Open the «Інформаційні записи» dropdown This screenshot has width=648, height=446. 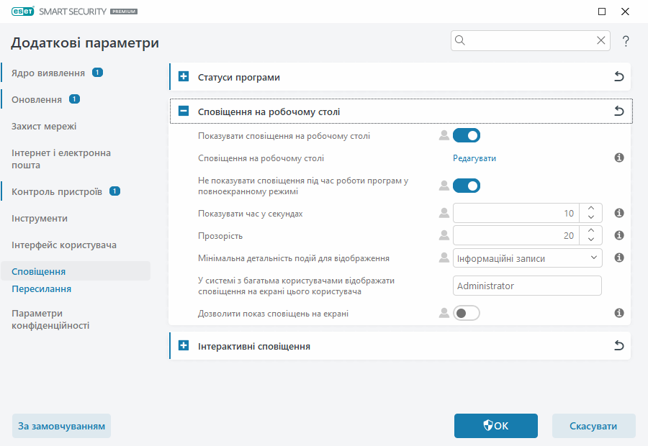point(527,258)
